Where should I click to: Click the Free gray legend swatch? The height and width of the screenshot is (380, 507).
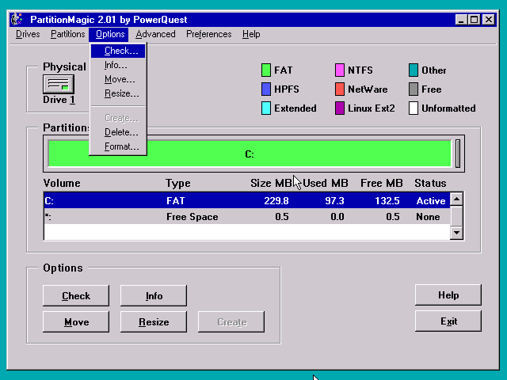pos(414,89)
